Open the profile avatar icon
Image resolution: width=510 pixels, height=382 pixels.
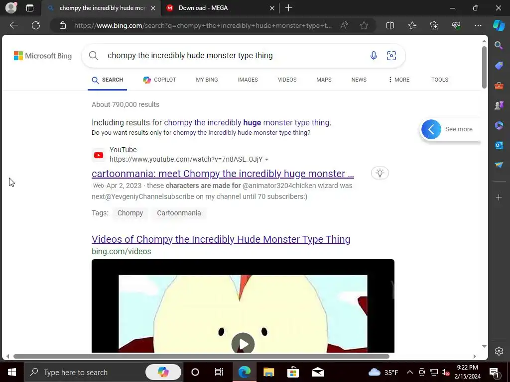11,8
